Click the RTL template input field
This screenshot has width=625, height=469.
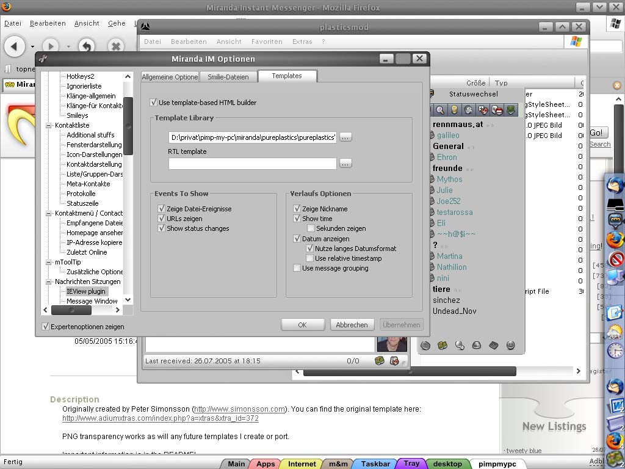[x=252, y=164]
